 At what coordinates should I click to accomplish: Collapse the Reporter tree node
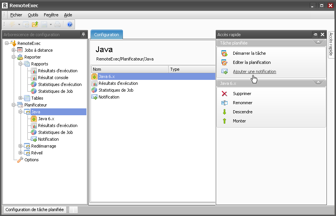(13, 57)
